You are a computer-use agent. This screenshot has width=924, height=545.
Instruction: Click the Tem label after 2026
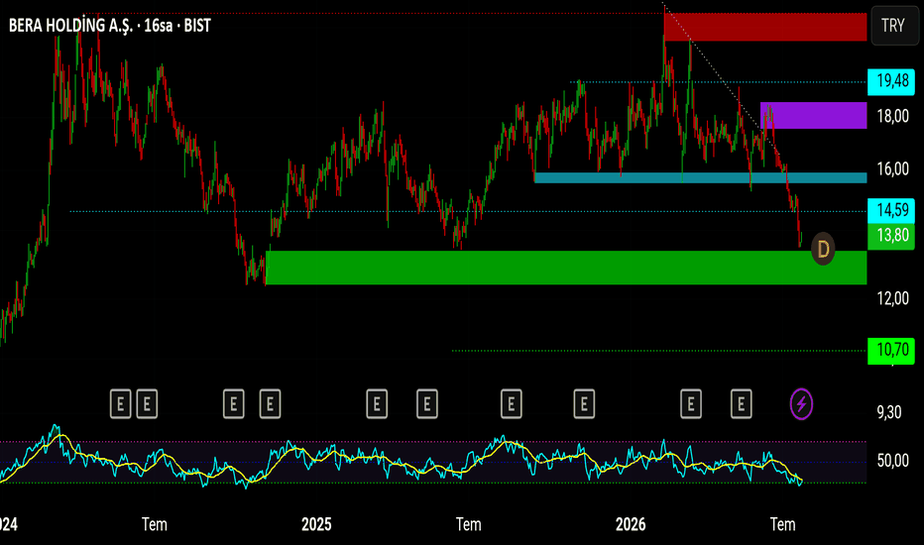point(782,524)
